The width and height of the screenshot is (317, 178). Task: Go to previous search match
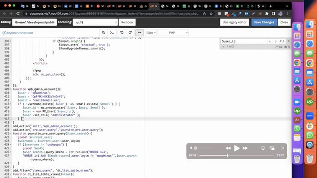pos(270,42)
